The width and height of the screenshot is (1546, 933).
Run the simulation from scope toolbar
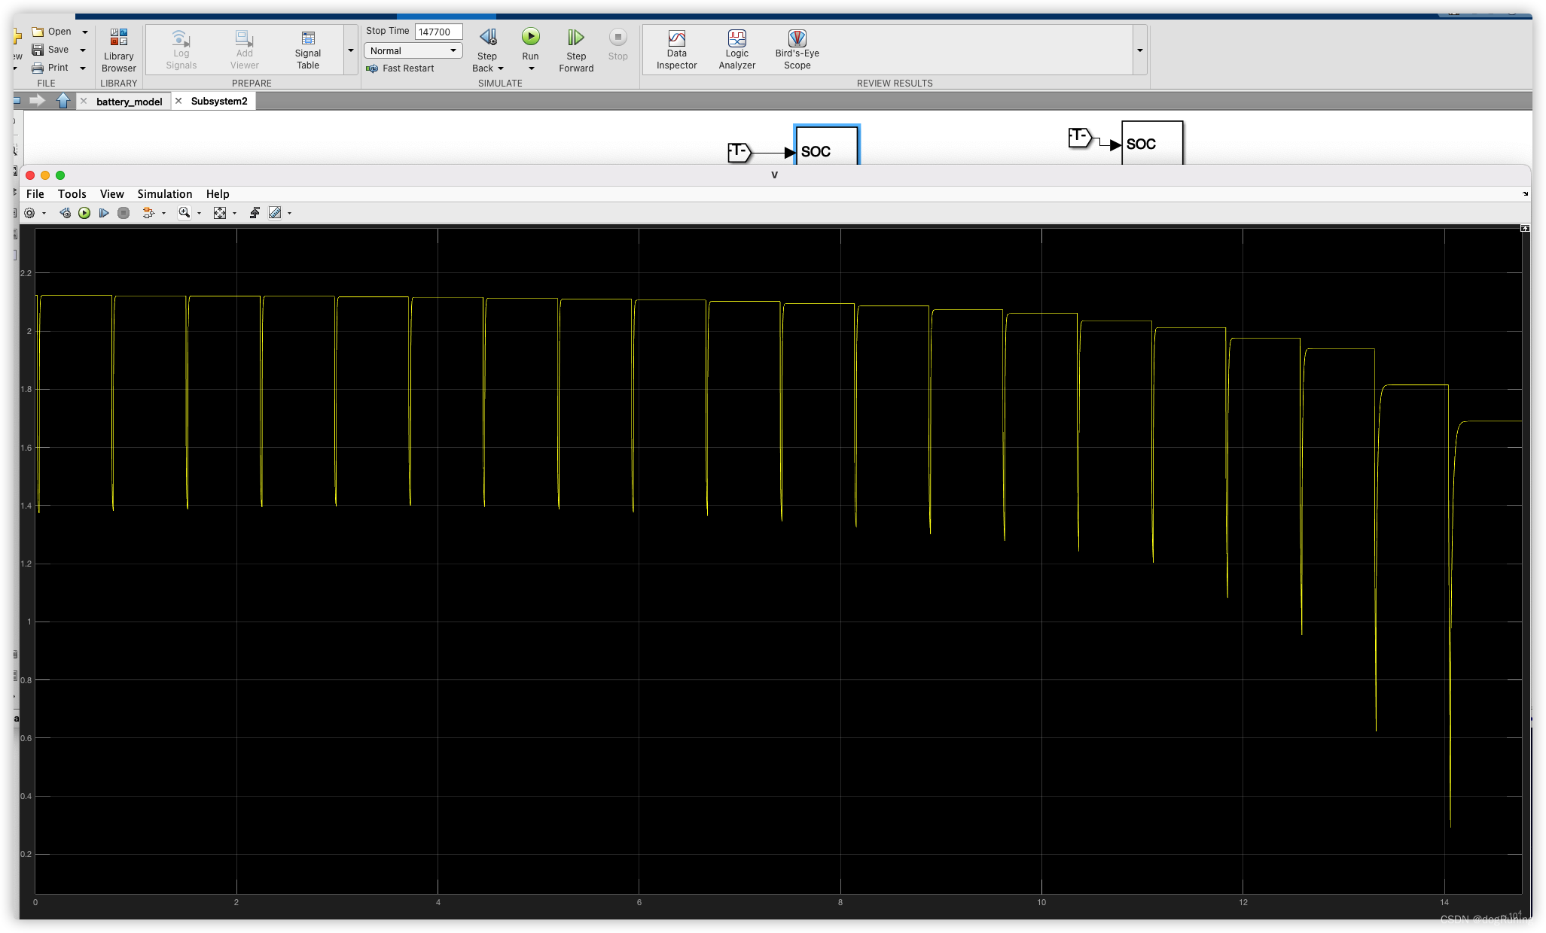[84, 214]
